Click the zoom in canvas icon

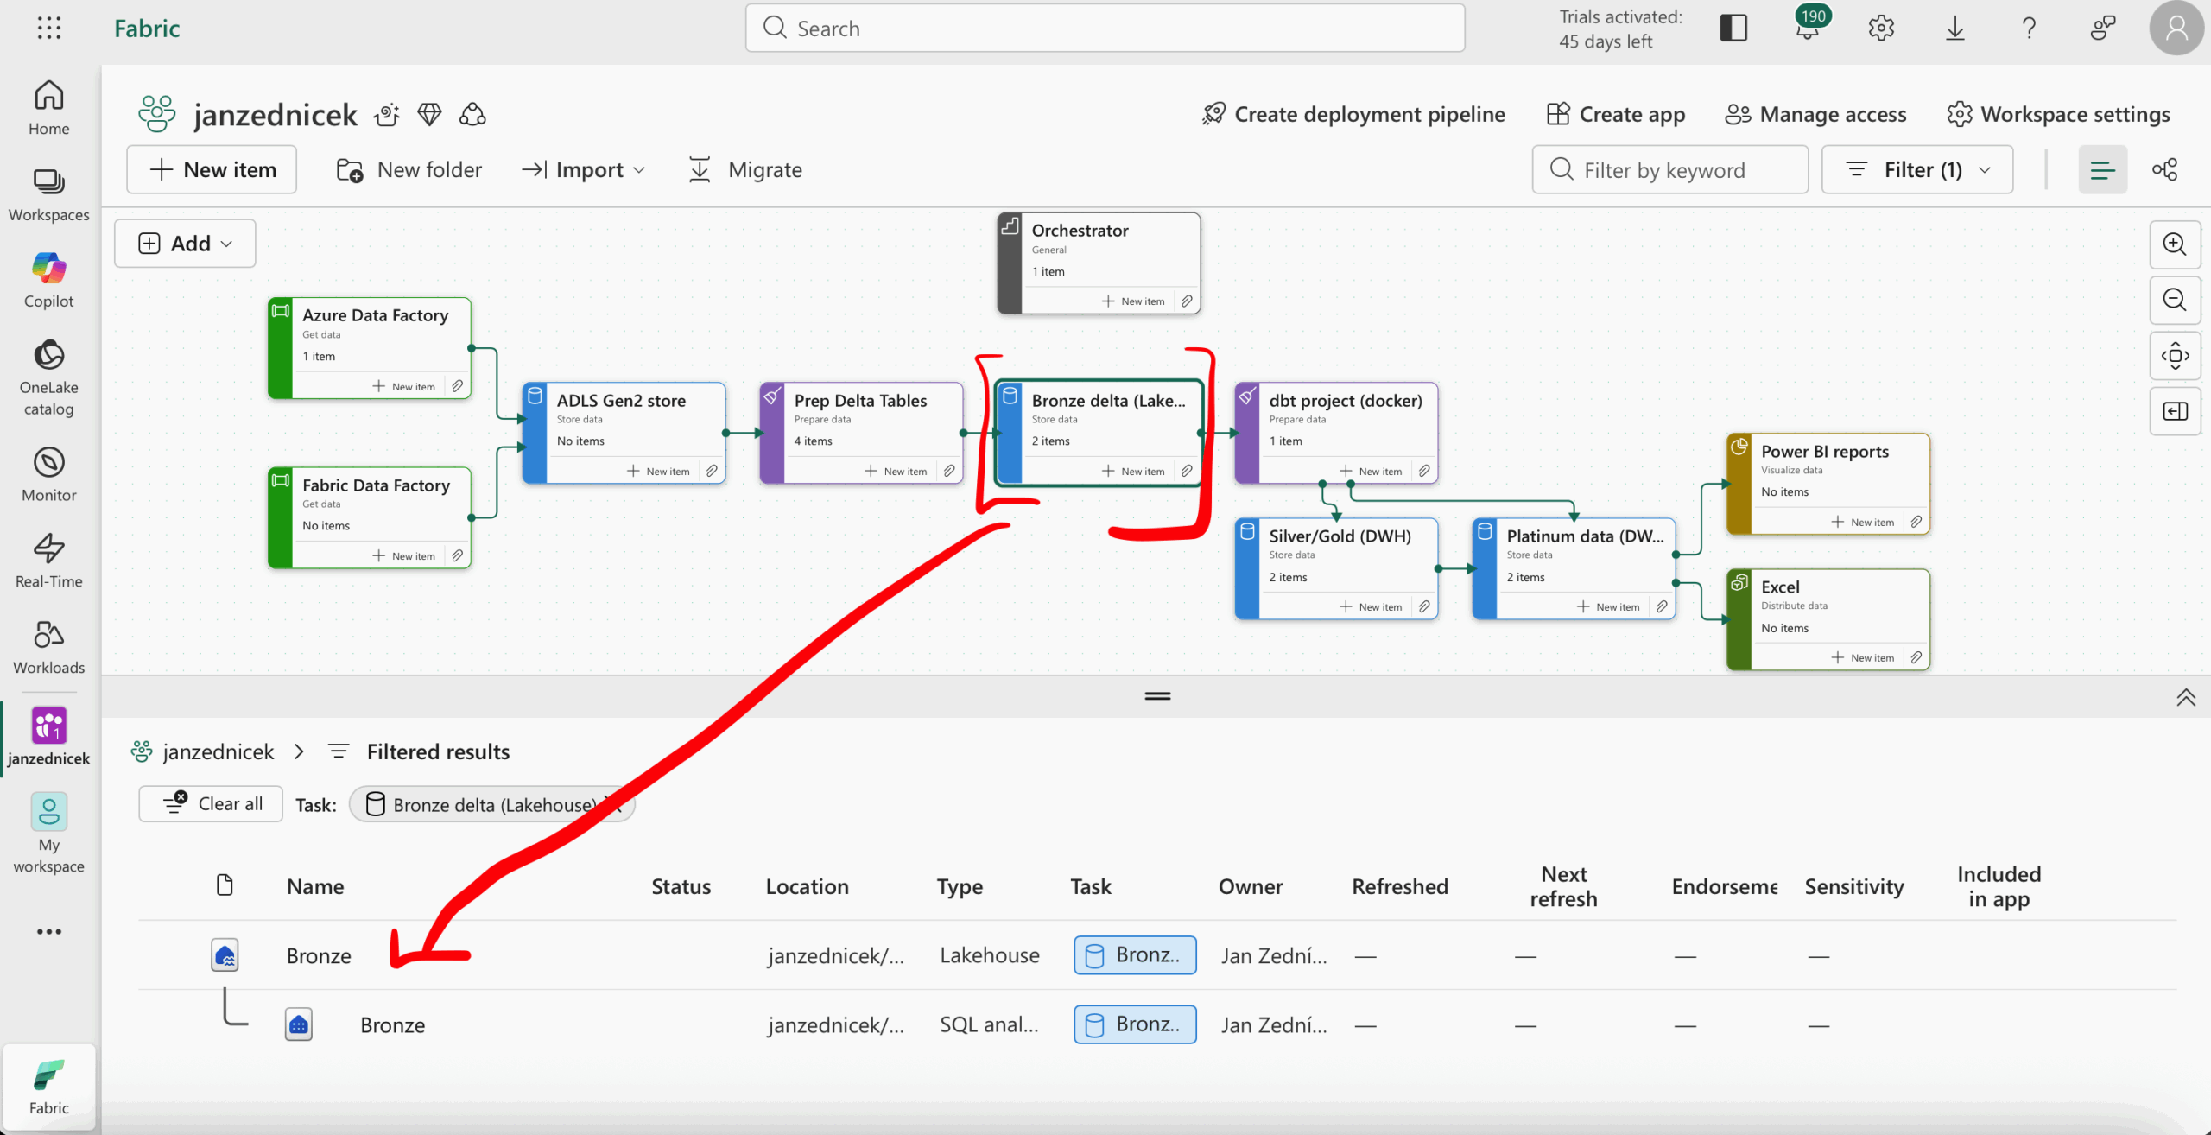pyautogui.click(x=2174, y=244)
